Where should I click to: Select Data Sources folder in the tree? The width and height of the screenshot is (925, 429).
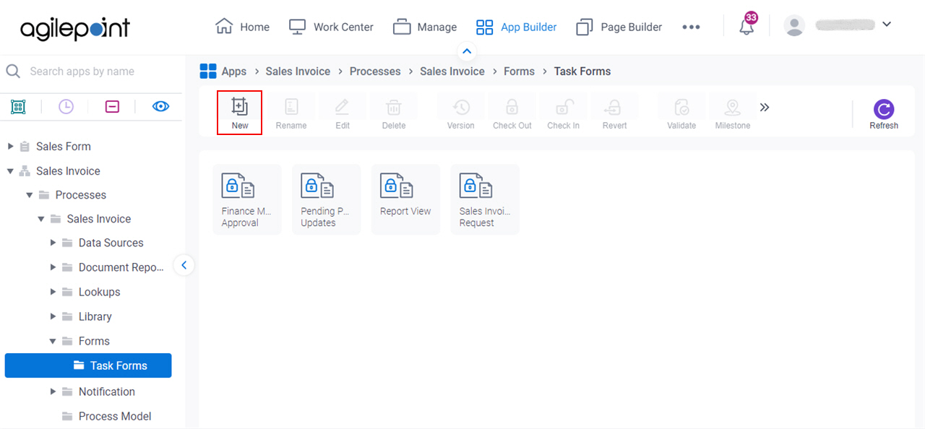[x=111, y=243]
